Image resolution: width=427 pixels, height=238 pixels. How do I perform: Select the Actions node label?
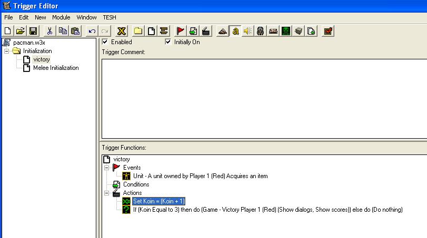click(132, 193)
